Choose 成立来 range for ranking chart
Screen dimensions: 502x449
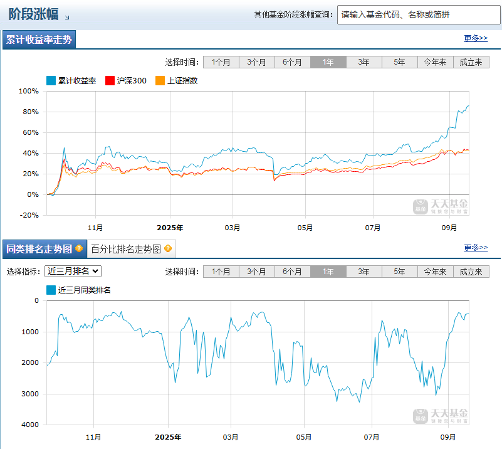click(x=471, y=272)
